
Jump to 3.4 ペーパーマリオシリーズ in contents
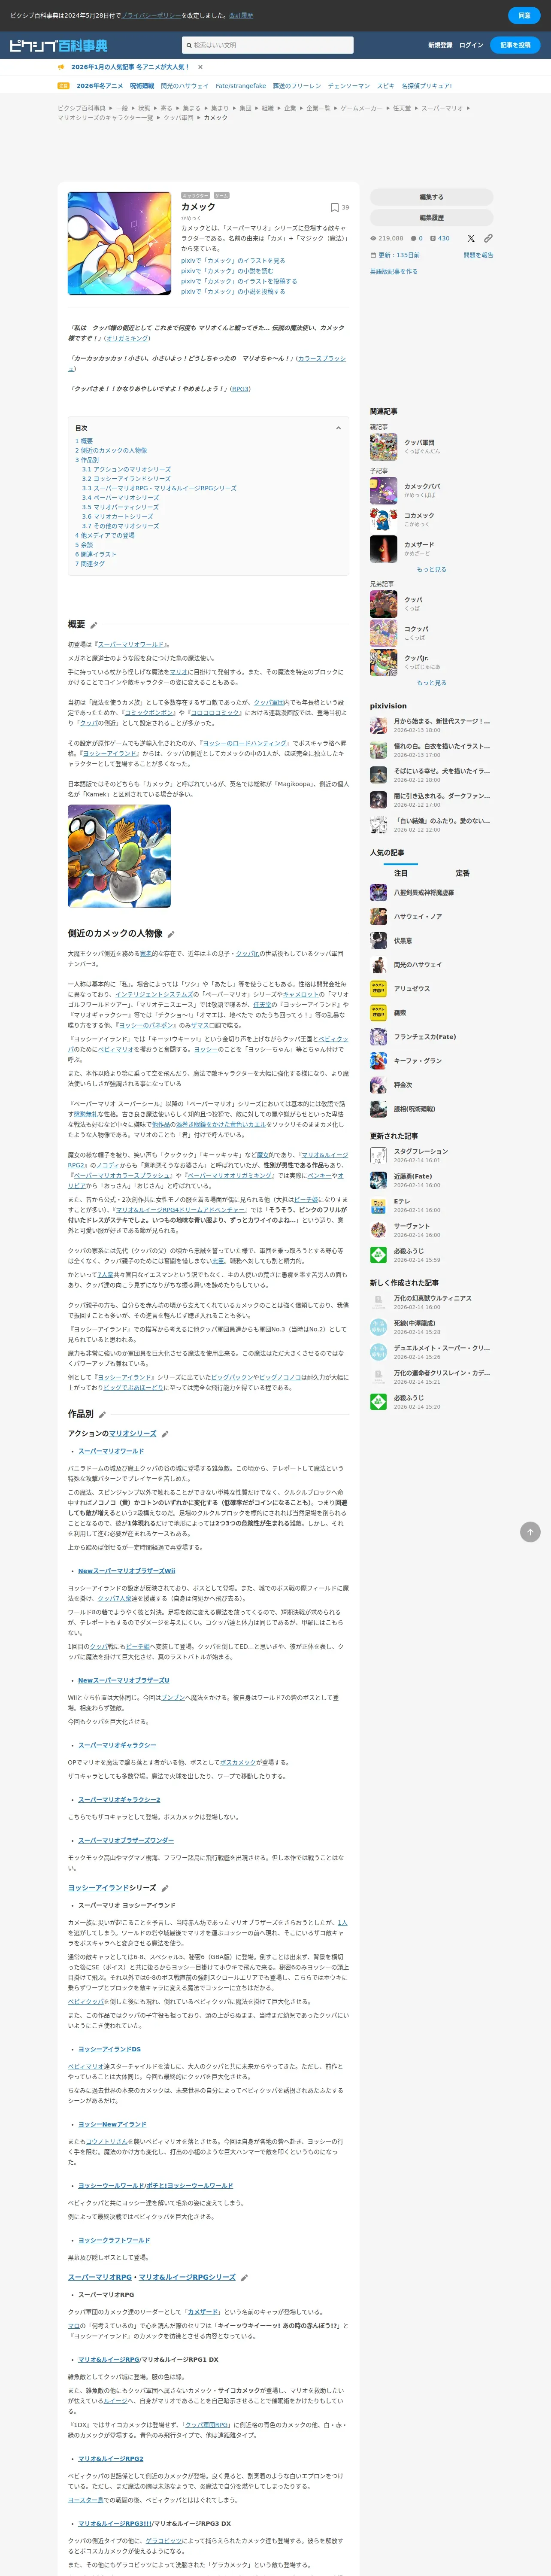(x=120, y=498)
